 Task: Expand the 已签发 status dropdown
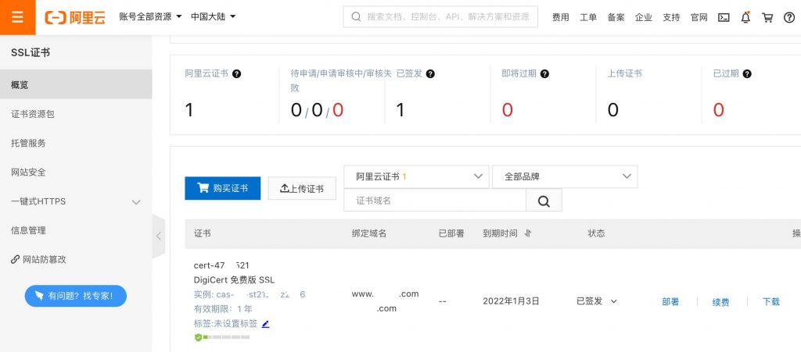click(614, 301)
